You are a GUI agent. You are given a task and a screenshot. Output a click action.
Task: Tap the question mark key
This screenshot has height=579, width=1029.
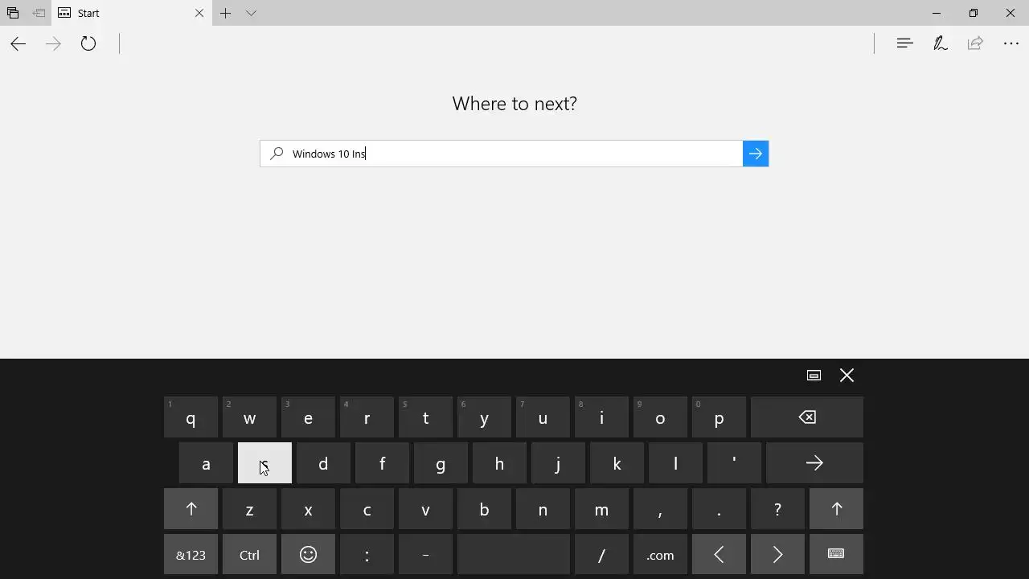777,509
